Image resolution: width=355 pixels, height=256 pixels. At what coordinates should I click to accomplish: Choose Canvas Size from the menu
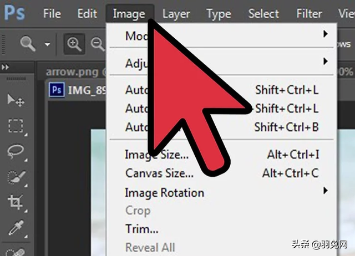(159, 173)
